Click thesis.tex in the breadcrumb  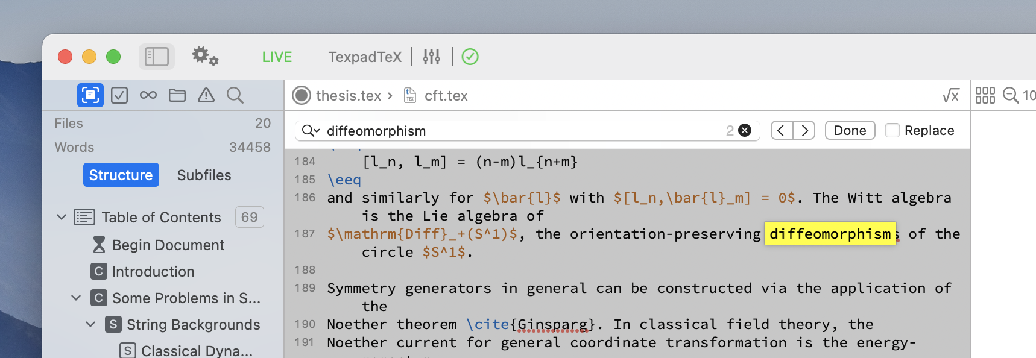[x=349, y=96]
